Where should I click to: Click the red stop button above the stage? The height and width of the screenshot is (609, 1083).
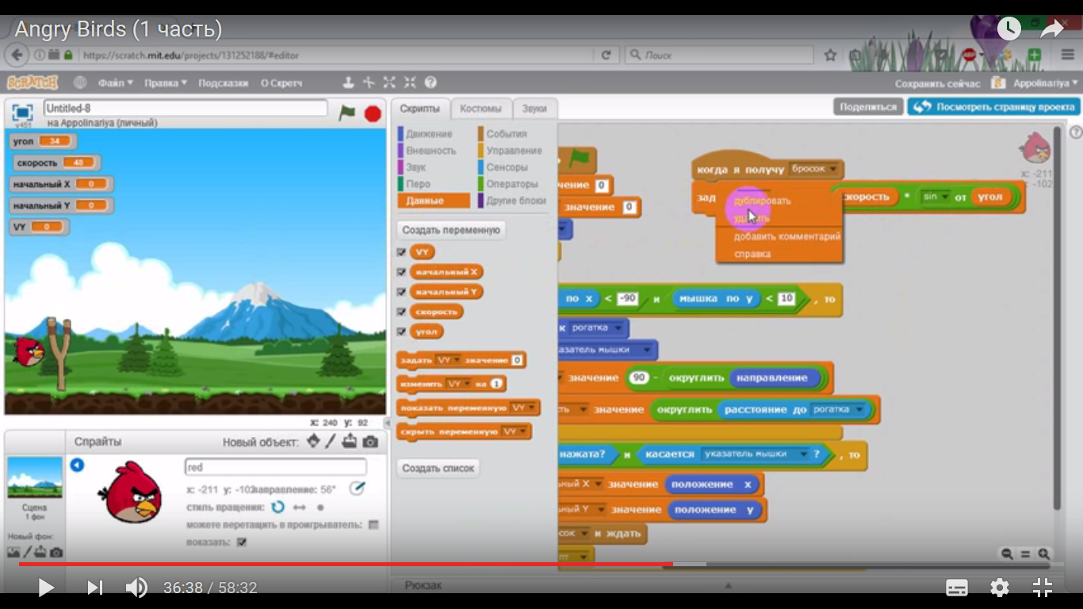tap(373, 113)
